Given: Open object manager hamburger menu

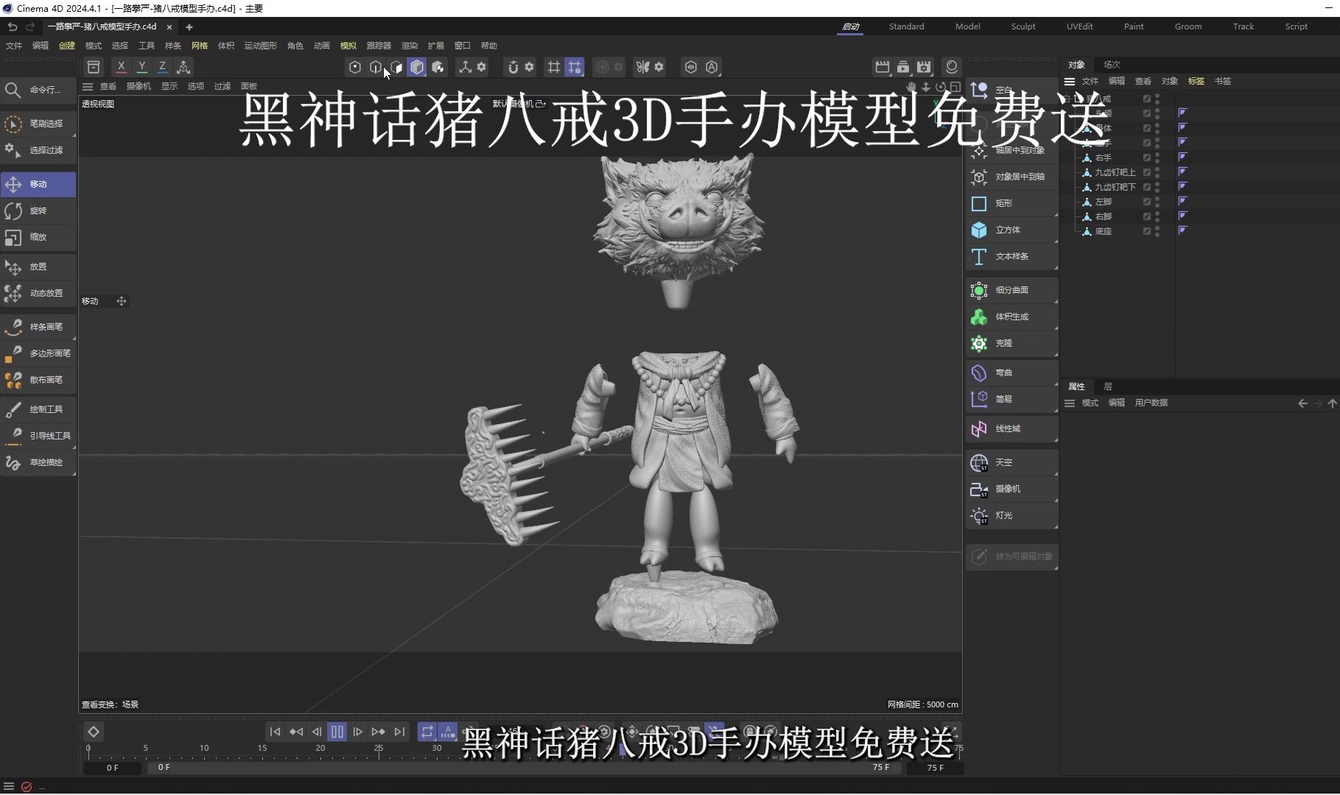Looking at the screenshot, I should [1070, 81].
